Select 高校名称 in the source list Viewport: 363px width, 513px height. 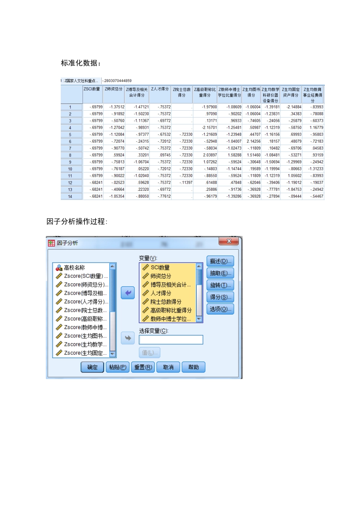click(74, 268)
